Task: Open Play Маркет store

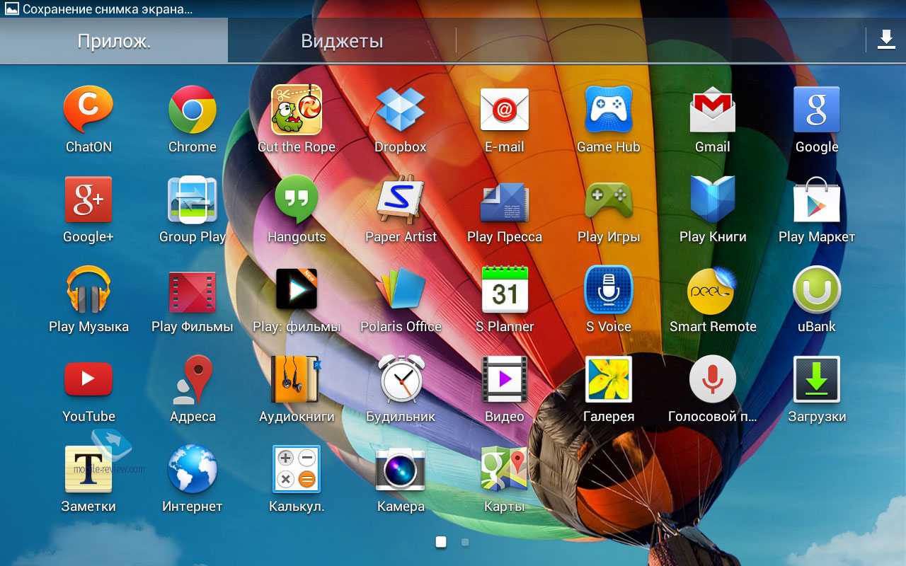Action: tap(817, 200)
